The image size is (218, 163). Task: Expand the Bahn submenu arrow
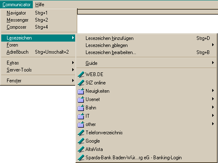pyautogui.click(x=213, y=107)
